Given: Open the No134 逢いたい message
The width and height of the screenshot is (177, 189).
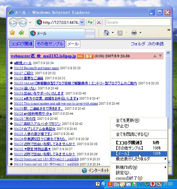Looking at the screenshot, I should pyautogui.click(x=25, y=88).
